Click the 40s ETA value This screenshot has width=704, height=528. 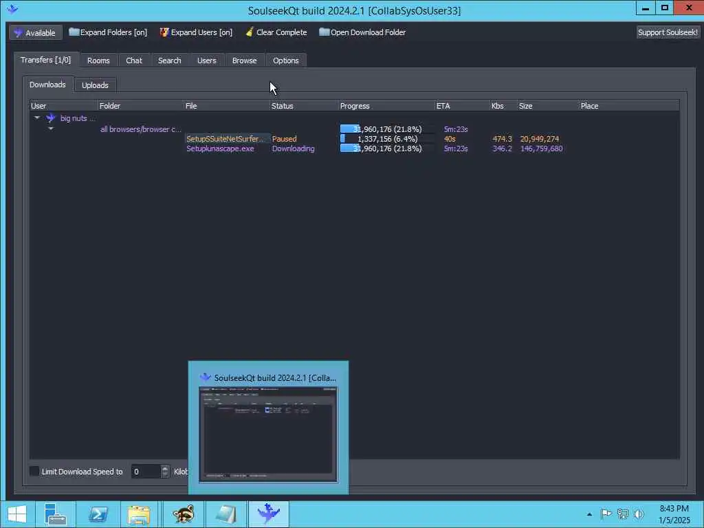point(450,139)
